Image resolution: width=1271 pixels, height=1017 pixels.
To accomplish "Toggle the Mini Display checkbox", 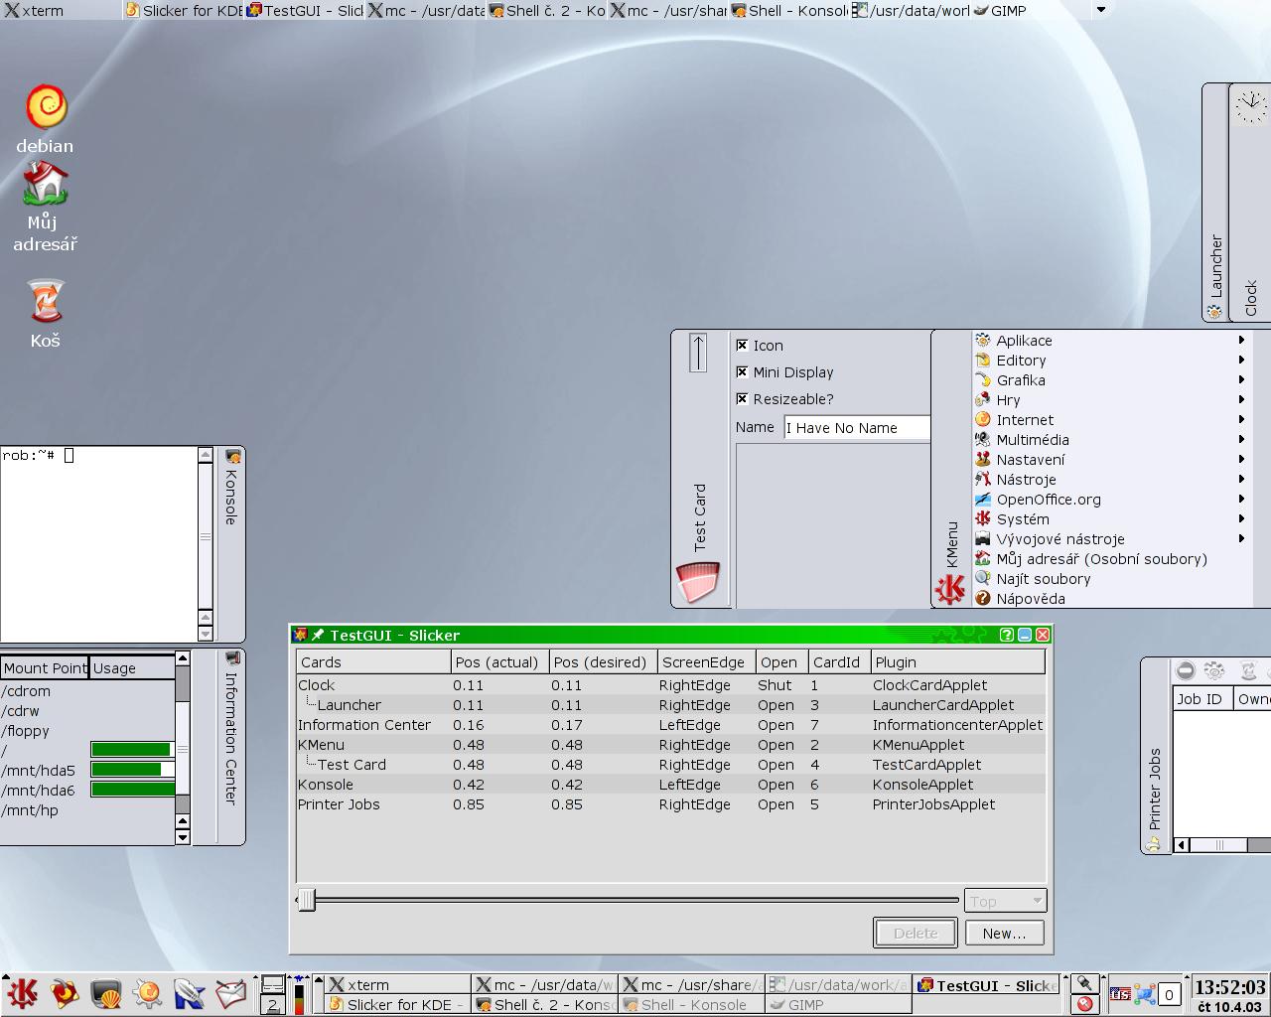I will (x=742, y=372).
